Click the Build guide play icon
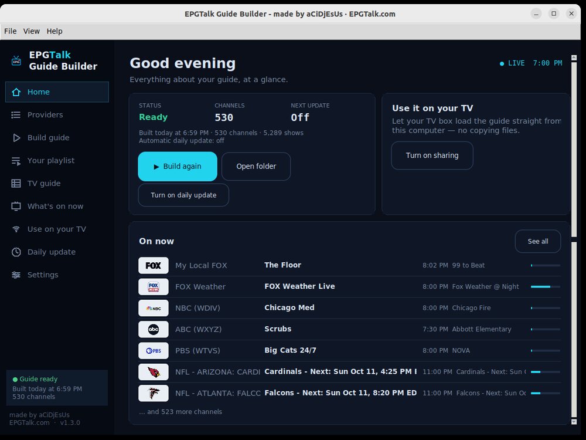The height and width of the screenshot is (440, 586). [16, 138]
